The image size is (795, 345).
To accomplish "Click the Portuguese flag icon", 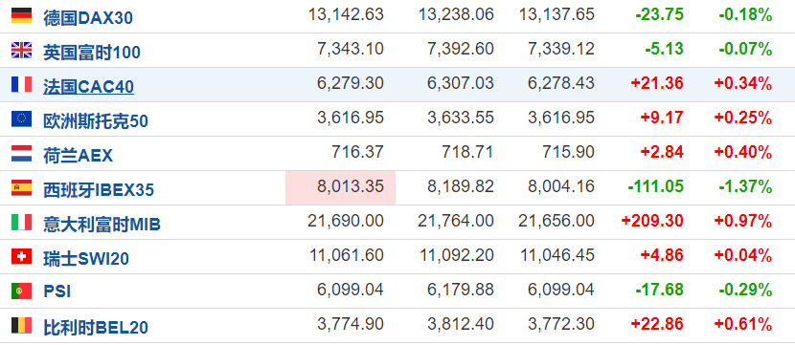I will point(21,291).
